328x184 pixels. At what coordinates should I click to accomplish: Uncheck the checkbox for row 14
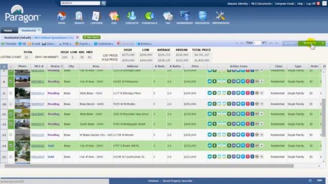tap(11, 146)
